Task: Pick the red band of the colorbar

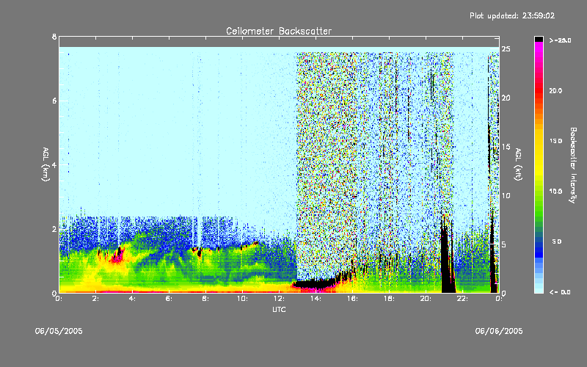Action: click(x=539, y=90)
